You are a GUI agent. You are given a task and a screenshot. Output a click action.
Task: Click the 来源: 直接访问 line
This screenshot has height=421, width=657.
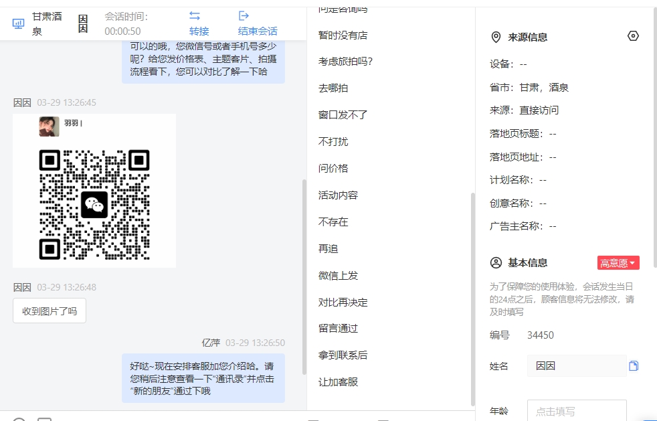(524, 110)
